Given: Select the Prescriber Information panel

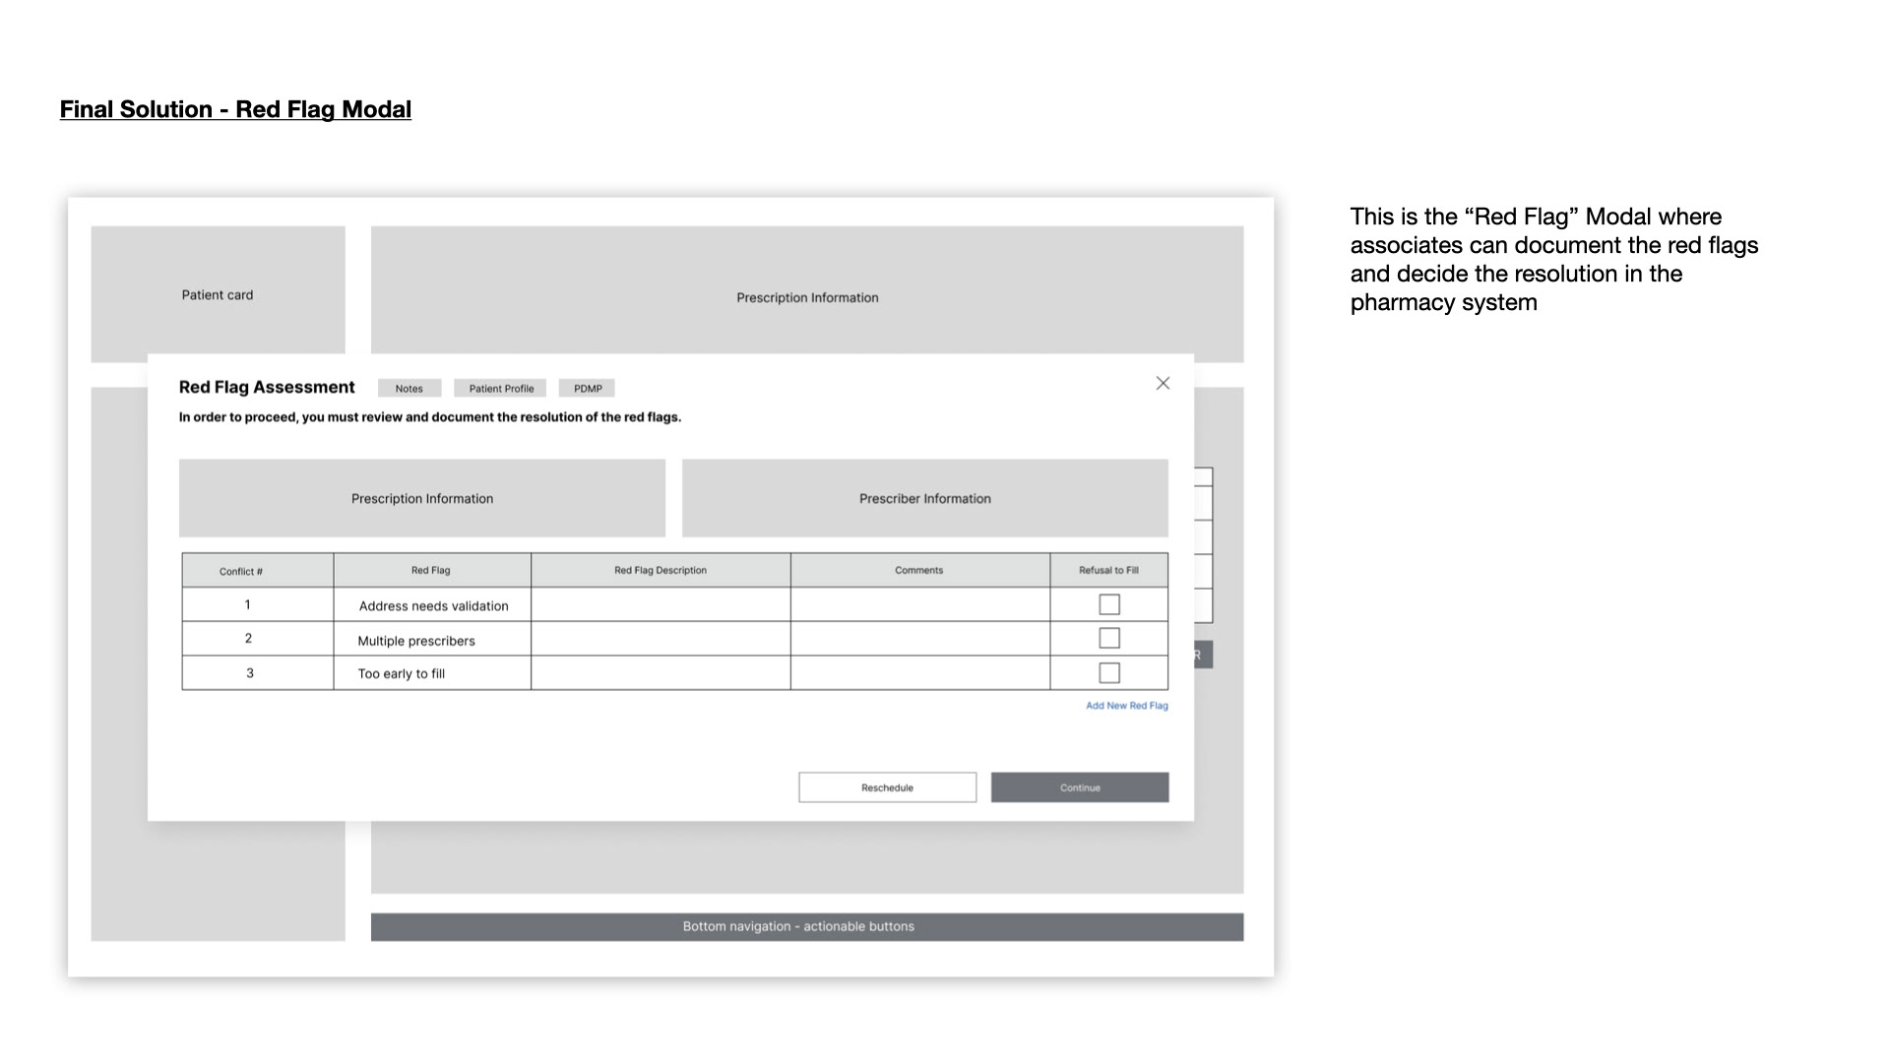Looking at the screenshot, I should [x=924, y=498].
